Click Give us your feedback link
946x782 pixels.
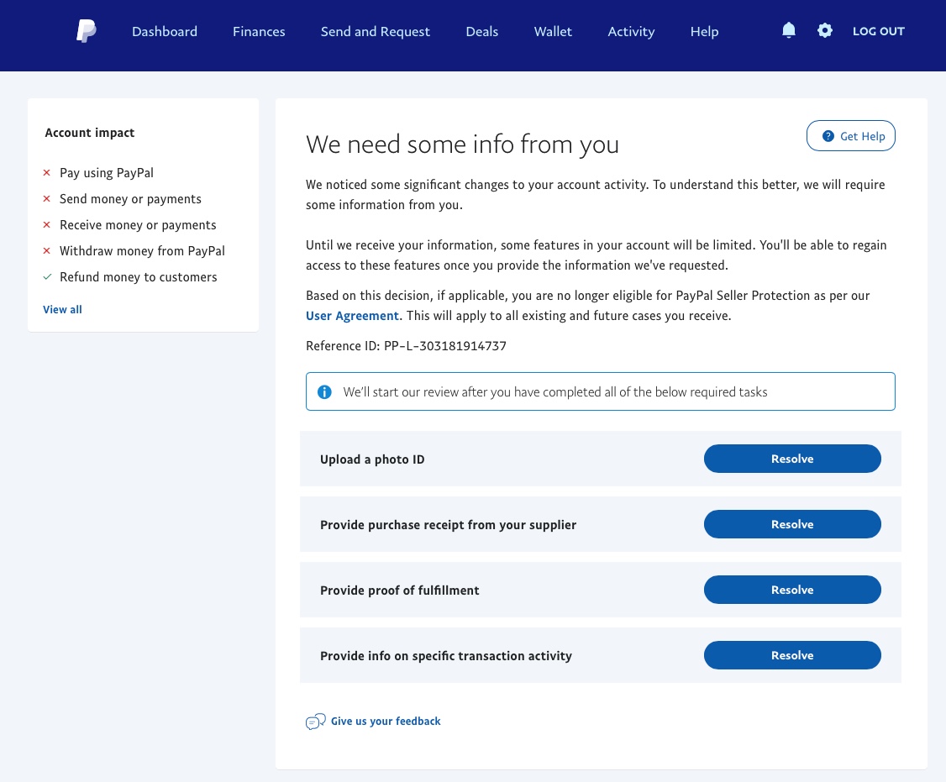click(386, 721)
